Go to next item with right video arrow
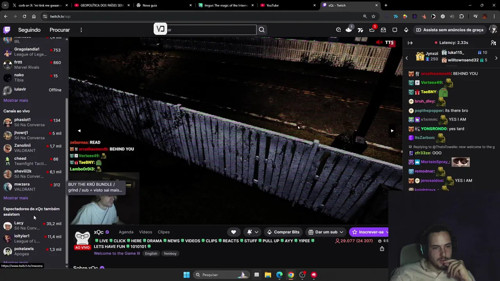500x281 pixels. [392, 131]
